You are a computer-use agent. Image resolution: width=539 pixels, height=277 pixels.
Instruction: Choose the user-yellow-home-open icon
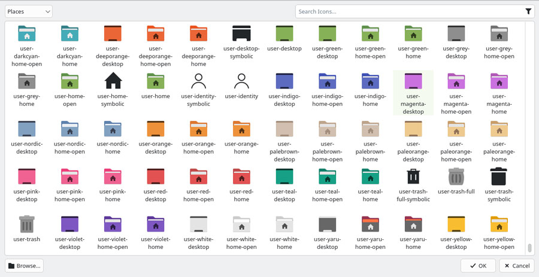(x=499, y=224)
